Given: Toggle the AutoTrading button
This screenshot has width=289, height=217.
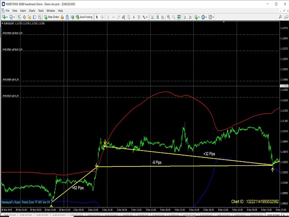Looking at the screenshot, I should point(84,17).
